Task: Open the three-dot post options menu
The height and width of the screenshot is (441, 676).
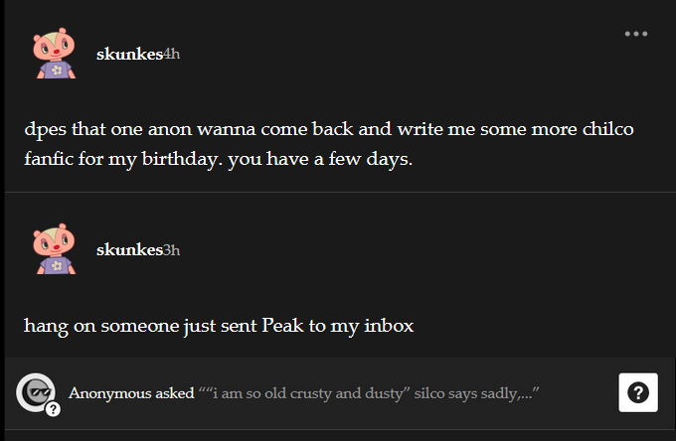Action: [x=636, y=34]
